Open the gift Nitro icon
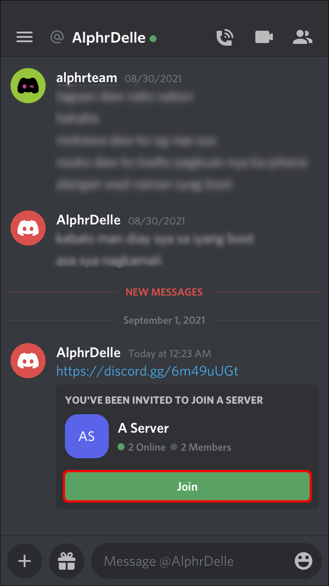The height and width of the screenshot is (586, 329). (67, 561)
